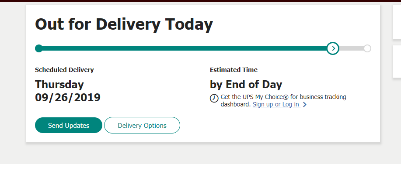
Task: Click the dark bar along the page top
Action: click(x=200, y=1)
